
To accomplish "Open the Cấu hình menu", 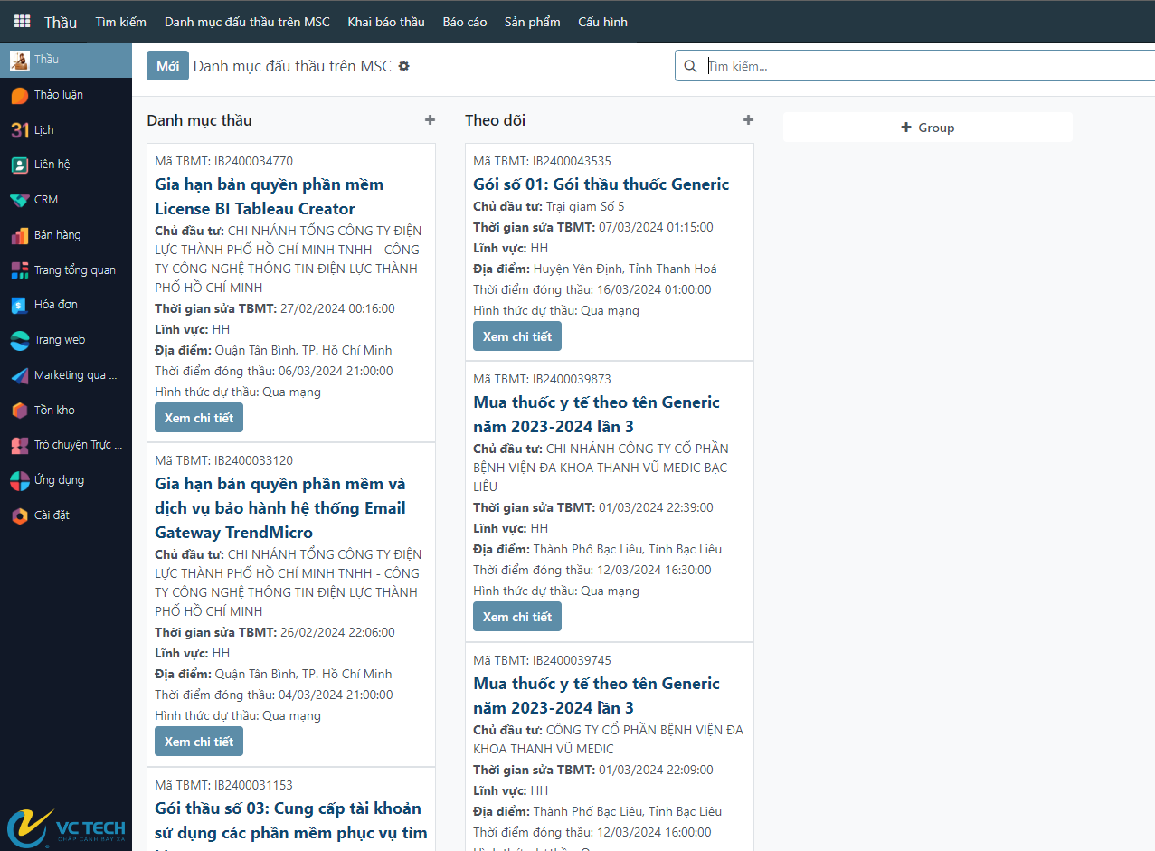I will coord(602,22).
